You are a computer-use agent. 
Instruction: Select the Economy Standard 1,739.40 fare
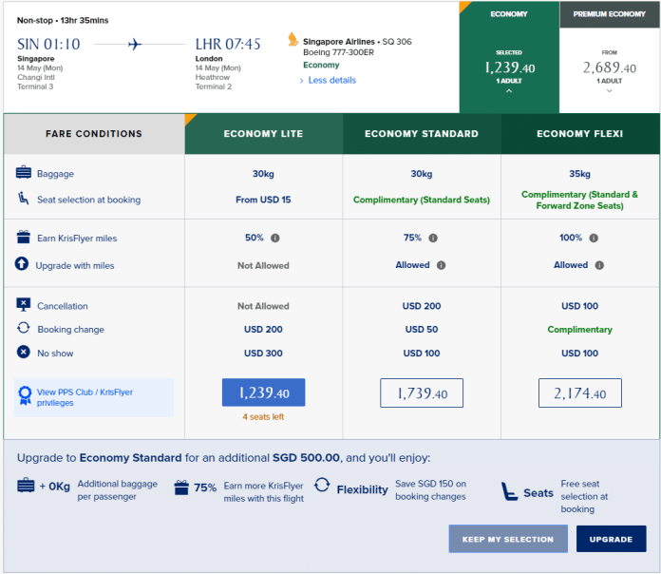pyautogui.click(x=421, y=393)
